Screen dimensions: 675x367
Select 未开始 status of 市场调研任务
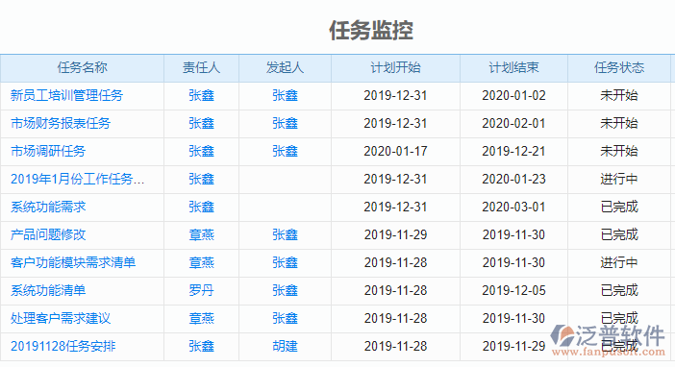pos(619,152)
